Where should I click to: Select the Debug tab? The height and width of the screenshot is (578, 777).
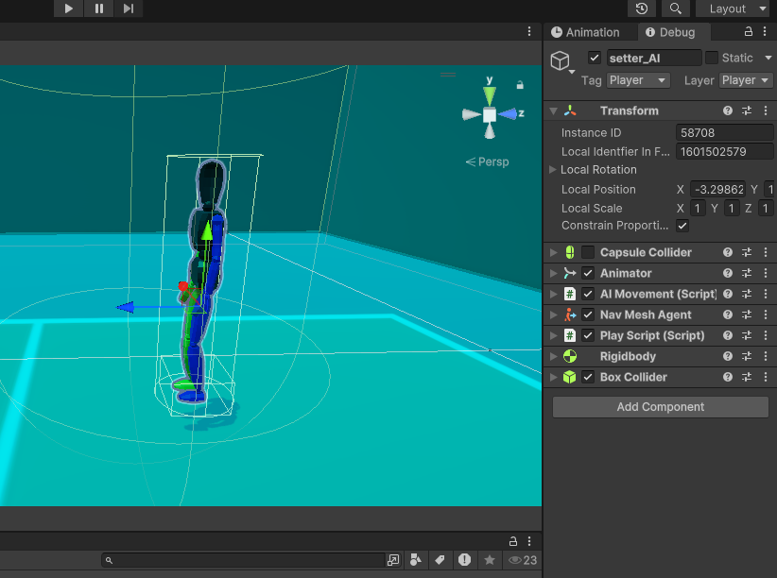click(670, 32)
